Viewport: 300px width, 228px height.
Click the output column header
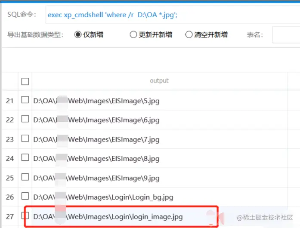159,81
